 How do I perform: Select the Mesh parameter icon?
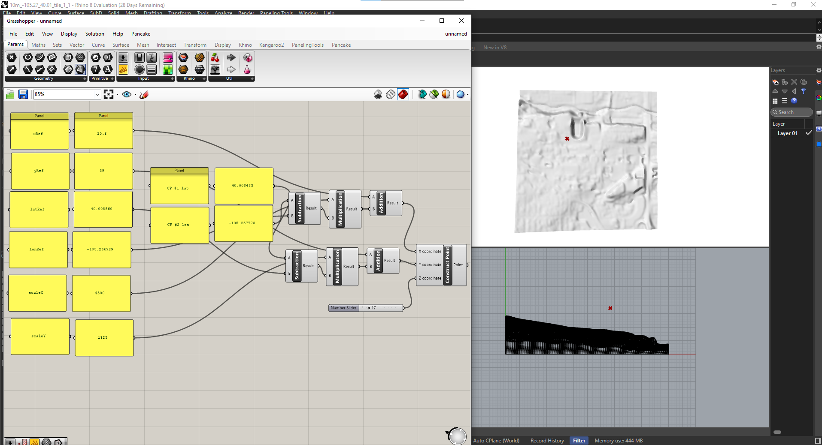[x=80, y=57]
